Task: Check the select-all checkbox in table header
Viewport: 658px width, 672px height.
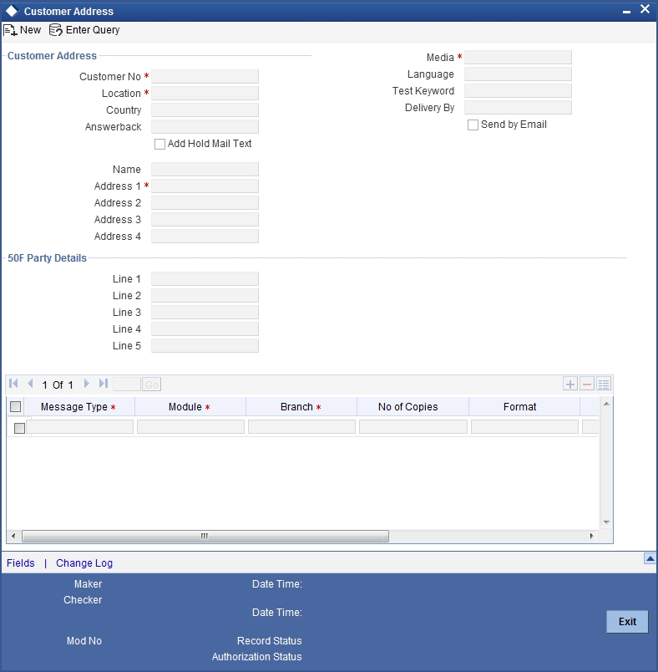Action: 15,406
